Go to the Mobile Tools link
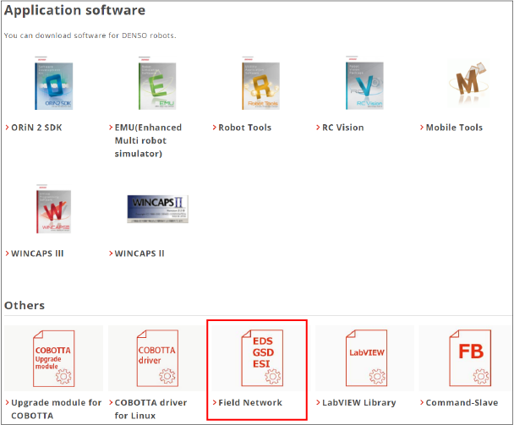Viewport: 514px width, 425px height. pyautogui.click(x=454, y=128)
